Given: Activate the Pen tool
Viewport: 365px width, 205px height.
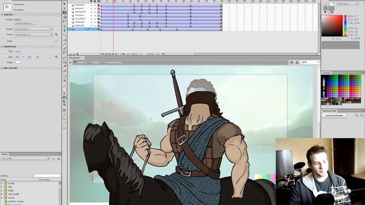Looking at the screenshot, I should coord(64,26).
